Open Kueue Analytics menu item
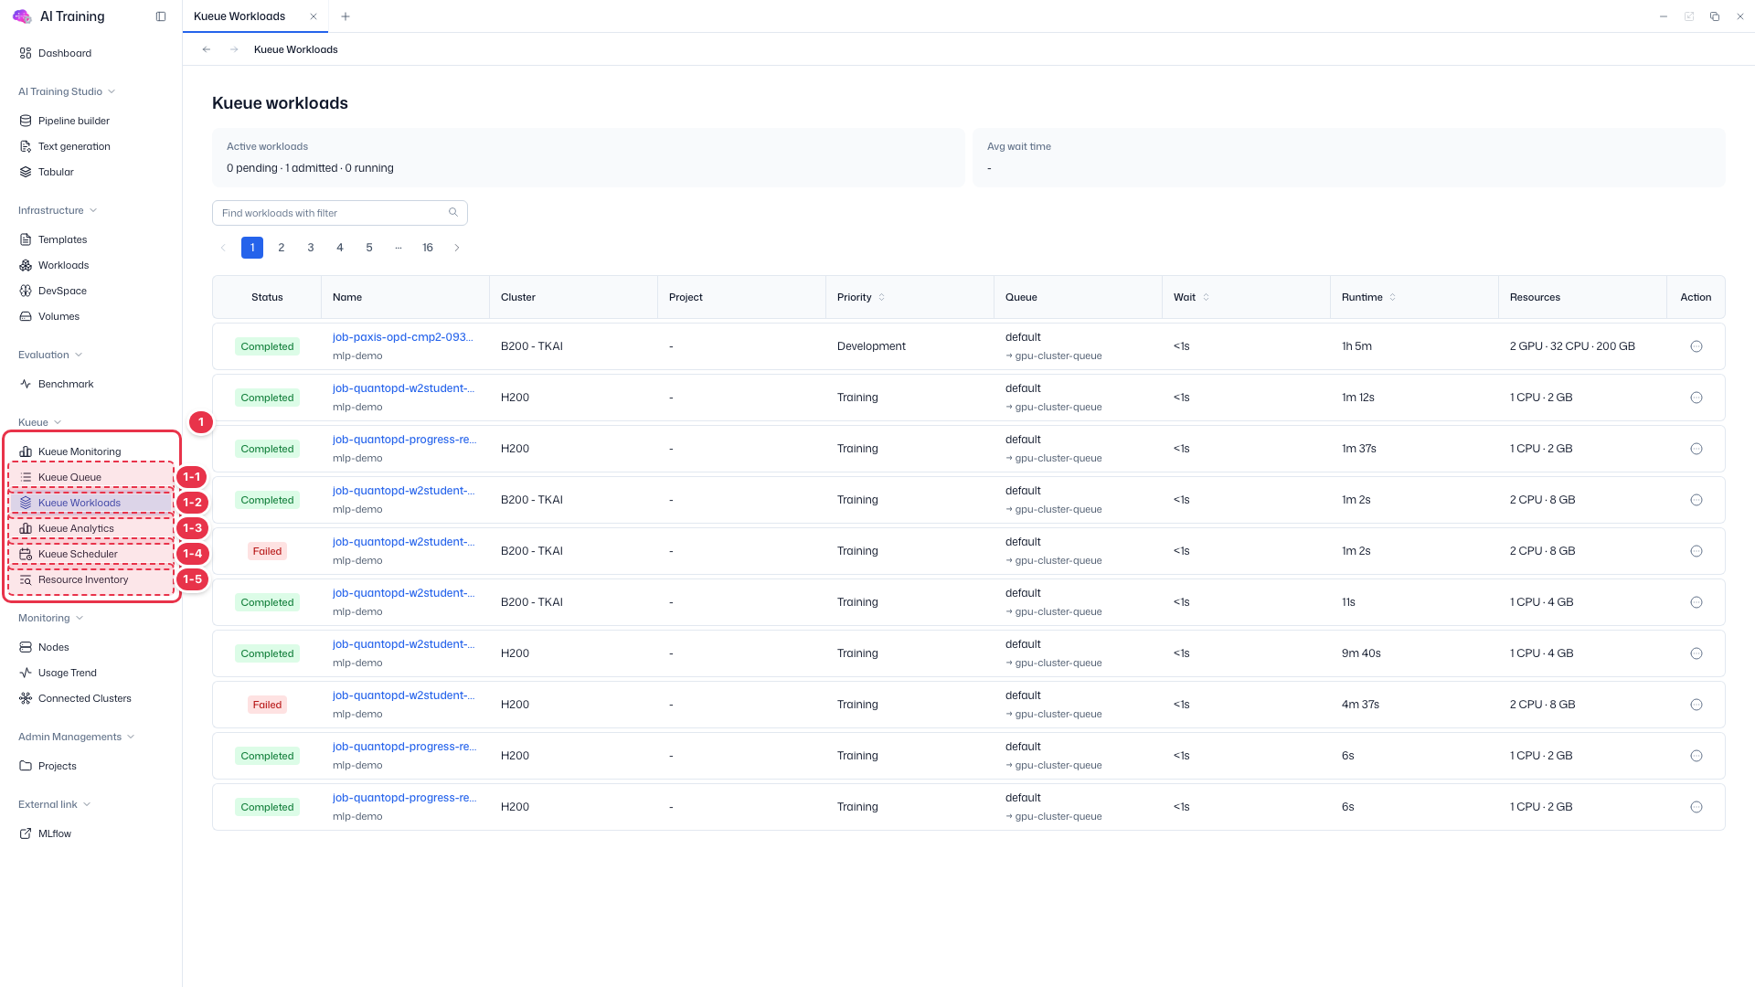This screenshot has height=987, width=1755. click(x=90, y=528)
